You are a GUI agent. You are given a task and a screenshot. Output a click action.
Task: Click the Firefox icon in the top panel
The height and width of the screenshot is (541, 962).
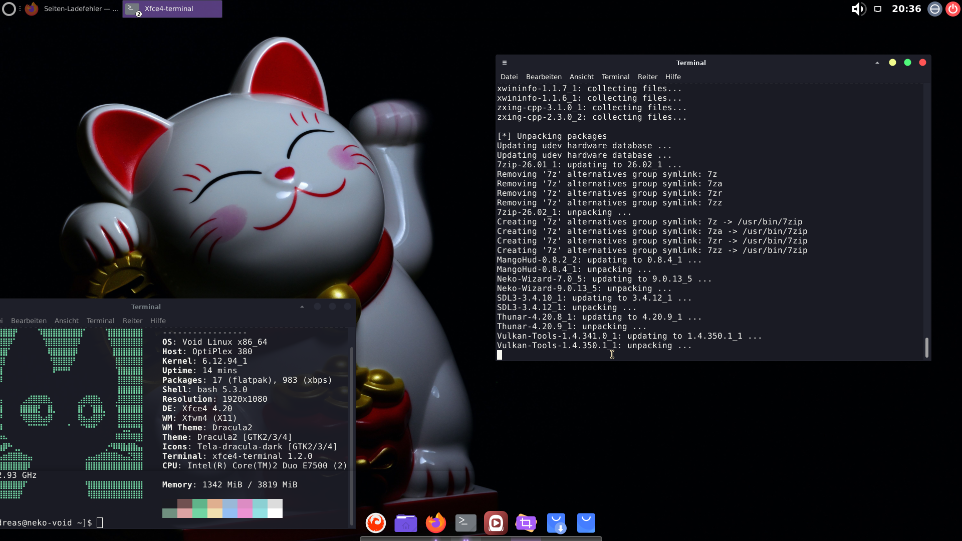32,9
